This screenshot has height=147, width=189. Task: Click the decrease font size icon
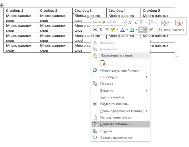(136, 22)
